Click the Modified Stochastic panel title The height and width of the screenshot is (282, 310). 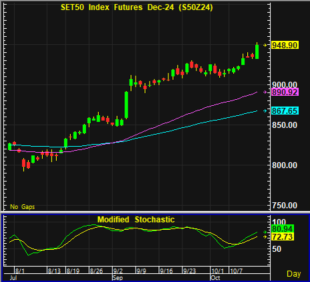tap(136, 220)
